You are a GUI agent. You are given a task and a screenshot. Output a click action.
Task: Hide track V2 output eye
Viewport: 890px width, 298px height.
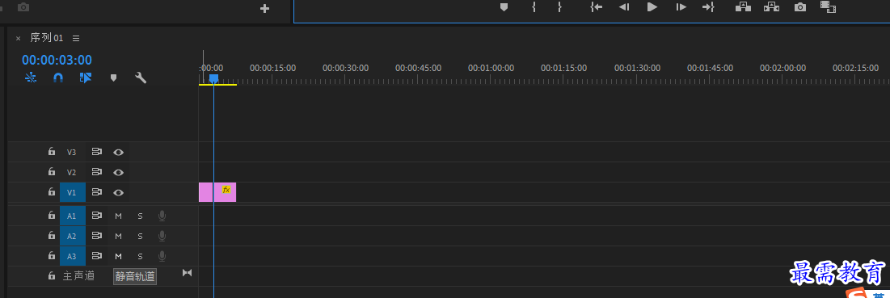[118, 172]
